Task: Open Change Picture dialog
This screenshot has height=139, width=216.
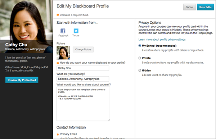Action: pos(83,50)
